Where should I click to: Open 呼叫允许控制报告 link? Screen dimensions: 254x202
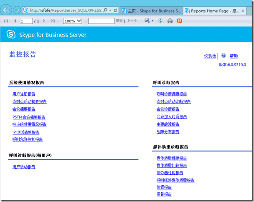pos(28,139)
